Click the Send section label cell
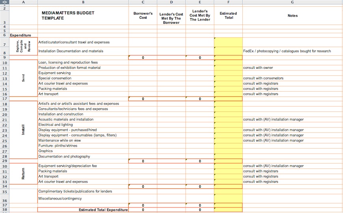This screenshot has height=213, width=343. (23, 78)
